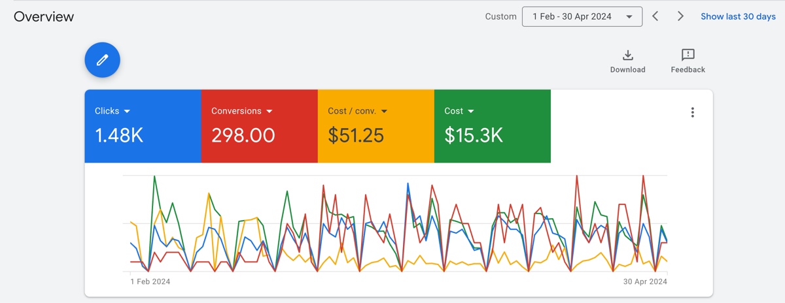The image size is (785, 303).
Task: Click the Overview page heading
Action: (x=44, y=16)
